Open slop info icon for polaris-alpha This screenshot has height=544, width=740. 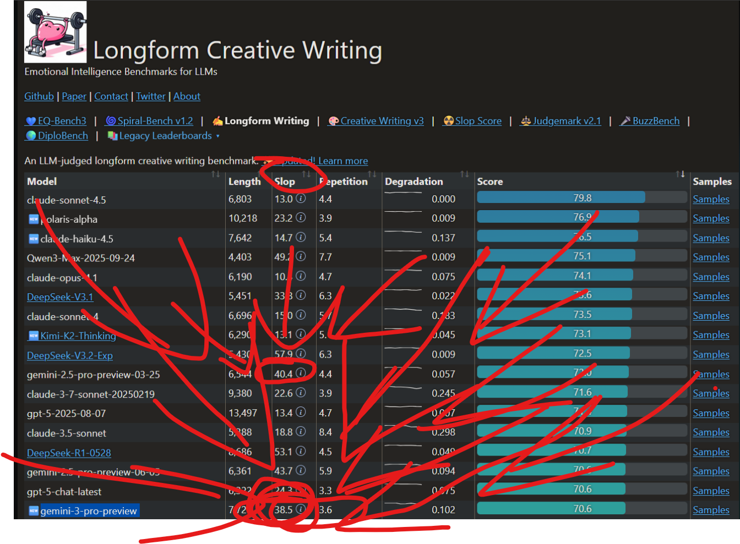click(x=301, y=217)
